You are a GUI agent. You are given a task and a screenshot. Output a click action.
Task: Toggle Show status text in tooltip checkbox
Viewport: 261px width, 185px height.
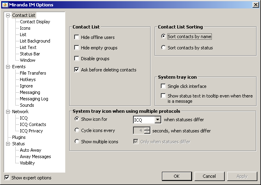coord(163,96)
